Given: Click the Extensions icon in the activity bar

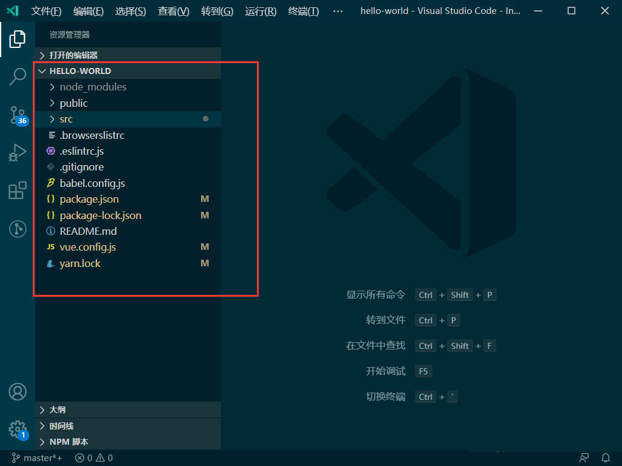Looking at the screenshot, I should pos(17,191).
